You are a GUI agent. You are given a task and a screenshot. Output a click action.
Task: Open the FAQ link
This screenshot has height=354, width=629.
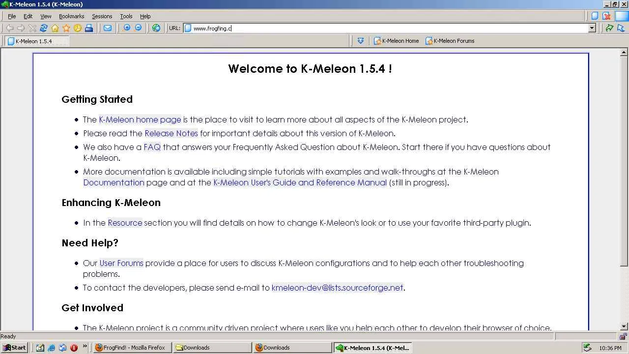tap(152, 147)
